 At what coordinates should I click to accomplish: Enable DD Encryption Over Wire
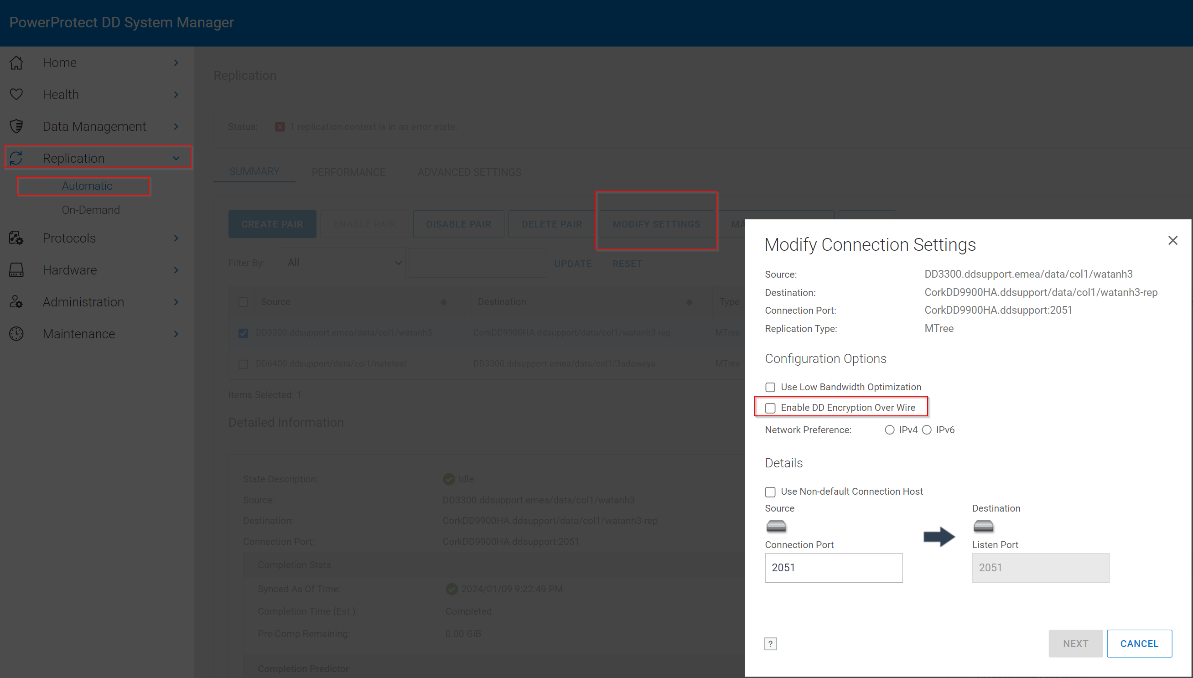770,408
